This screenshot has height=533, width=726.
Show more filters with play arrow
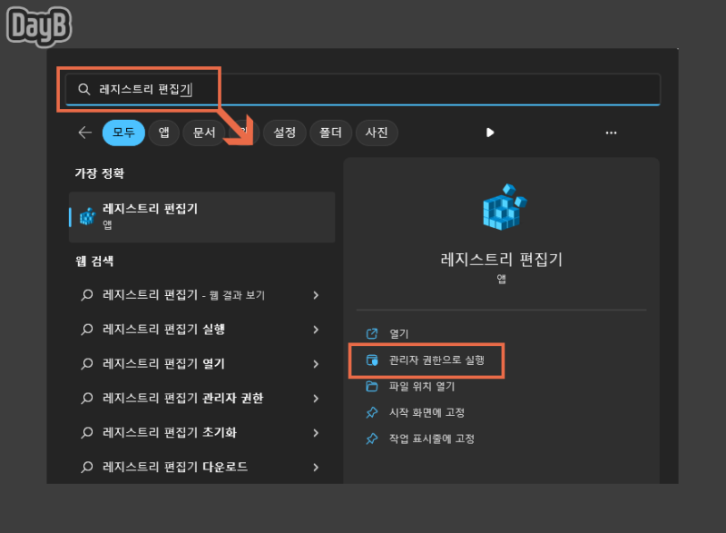[x=490, y=133]
